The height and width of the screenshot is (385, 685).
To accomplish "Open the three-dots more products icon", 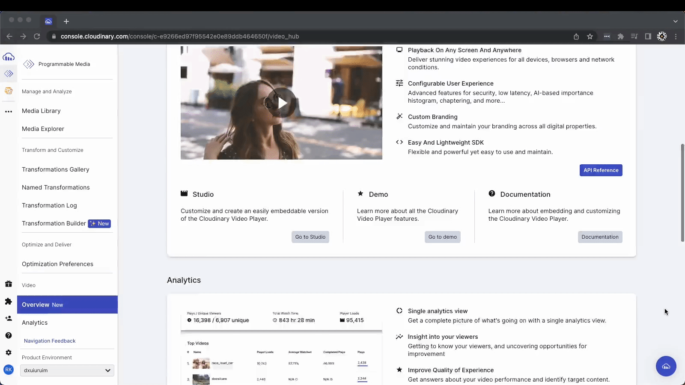I will 9,112.
